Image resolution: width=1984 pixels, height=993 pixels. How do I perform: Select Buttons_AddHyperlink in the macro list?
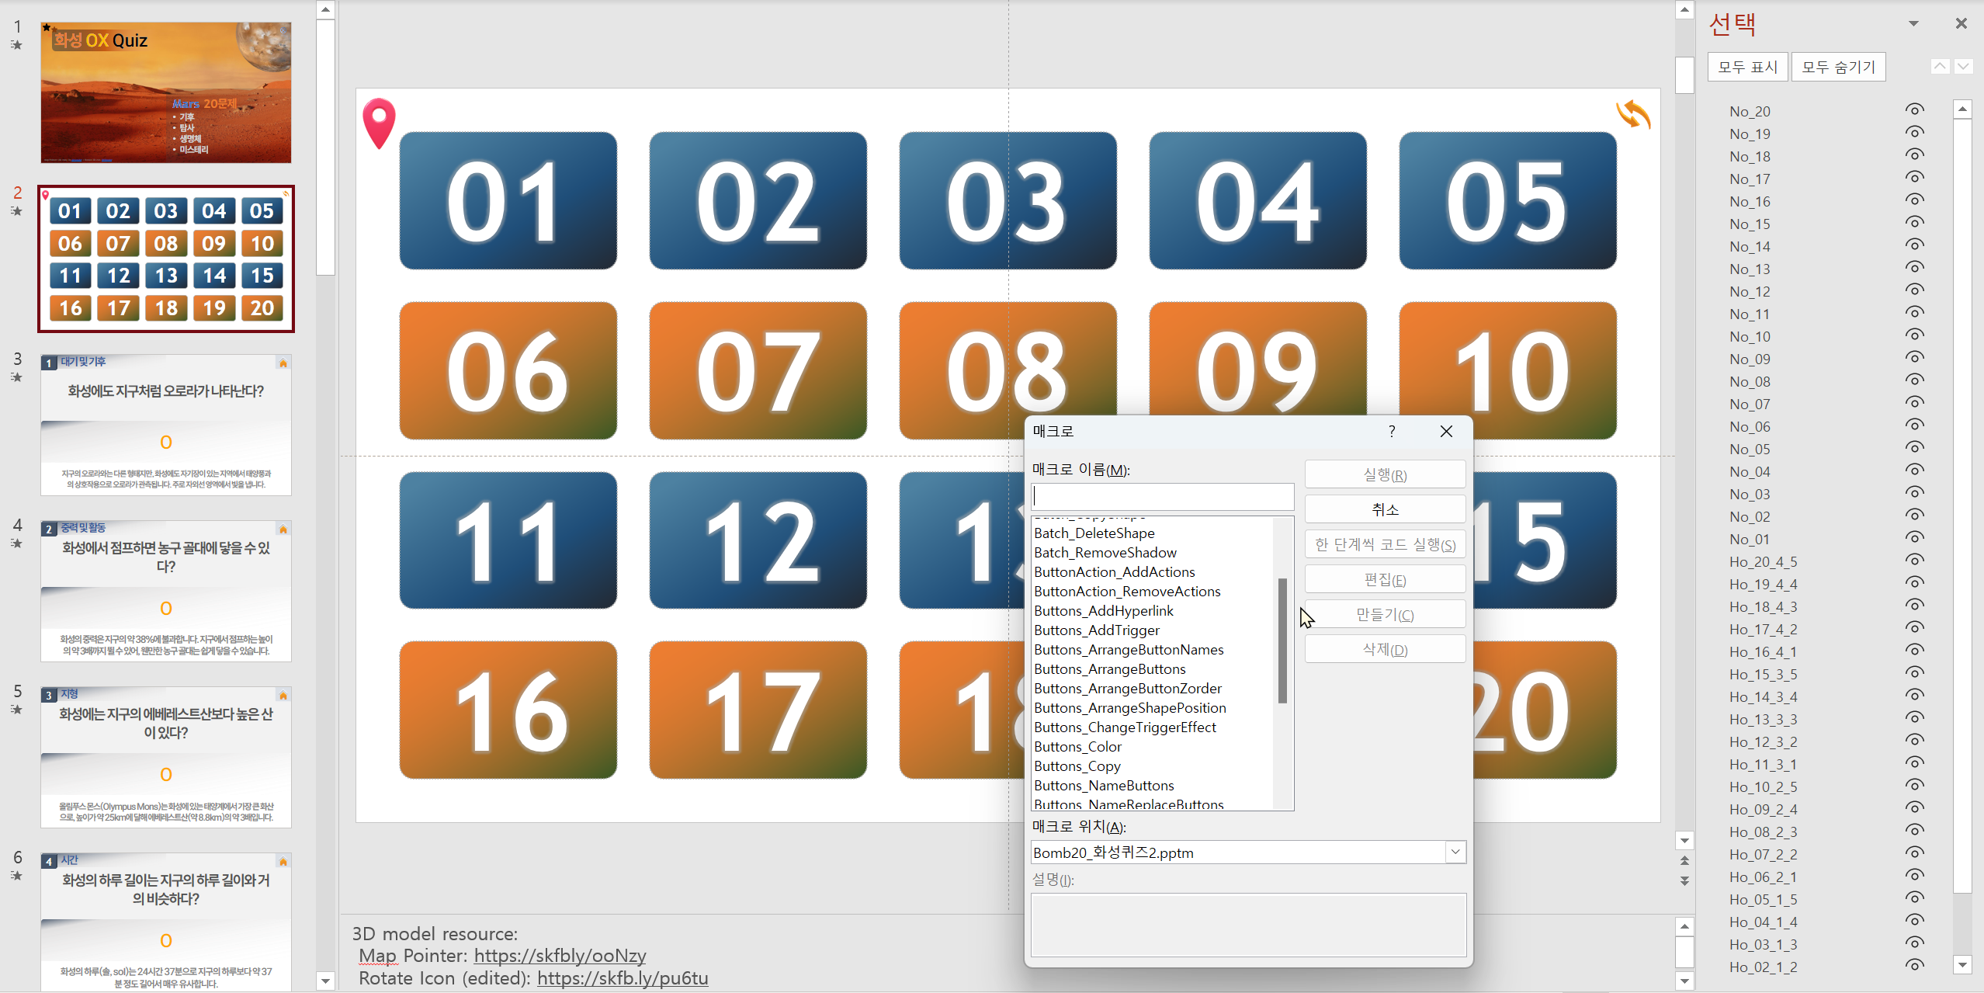pyautogui.click(x=1103, y=611)
